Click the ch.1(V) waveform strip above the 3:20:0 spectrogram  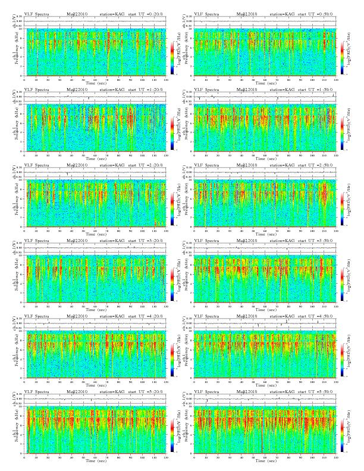coord(95,248)
